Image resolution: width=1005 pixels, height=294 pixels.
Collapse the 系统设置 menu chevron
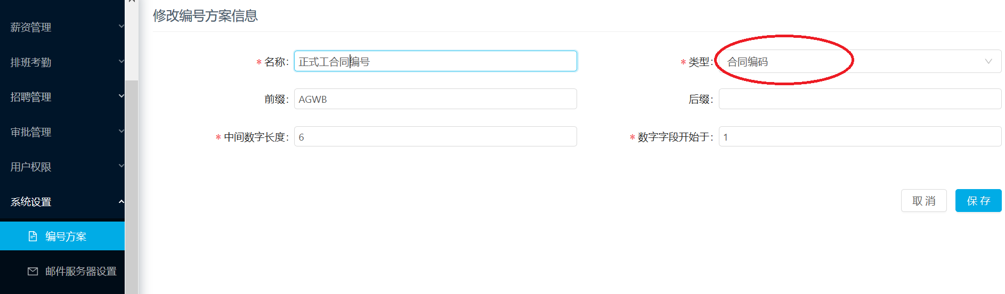click(x=121, y=201)
